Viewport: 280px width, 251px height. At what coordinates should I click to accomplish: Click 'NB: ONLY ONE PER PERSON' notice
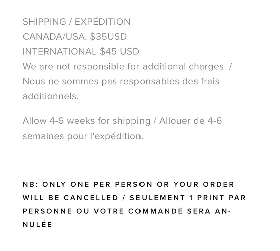coord(87,184)
